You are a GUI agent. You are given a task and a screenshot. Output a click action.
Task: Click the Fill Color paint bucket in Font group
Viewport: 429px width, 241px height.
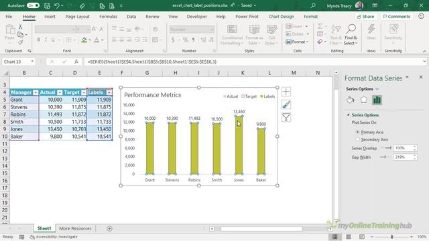[x=84, y=40]
